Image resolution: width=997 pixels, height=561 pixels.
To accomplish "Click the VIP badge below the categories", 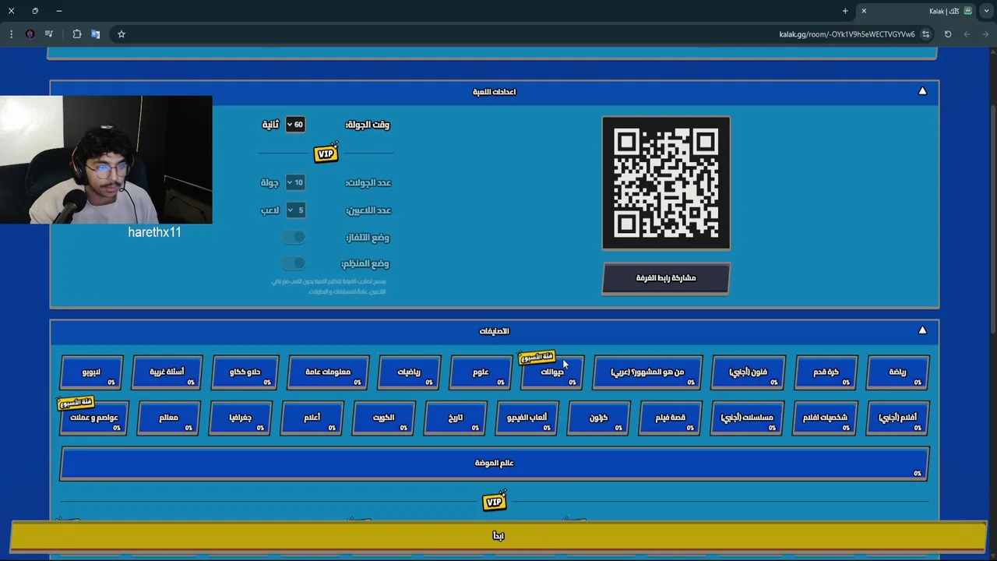I will tap(495, 502).
